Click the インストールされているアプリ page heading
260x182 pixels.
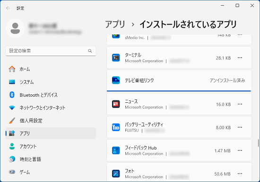coord(188,25)
